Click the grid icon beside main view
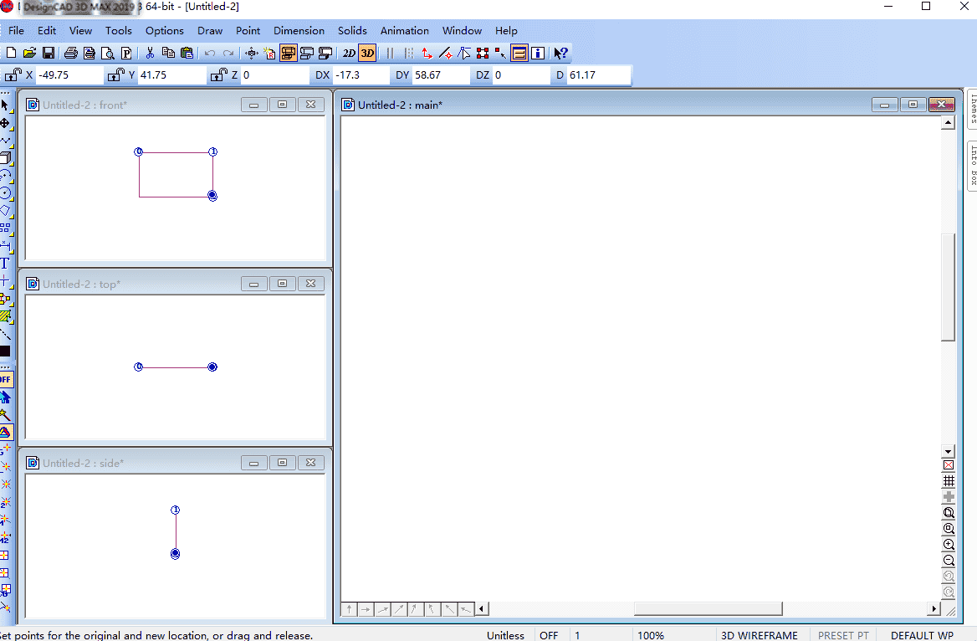977x641 pixels. [x=949, y=481]
